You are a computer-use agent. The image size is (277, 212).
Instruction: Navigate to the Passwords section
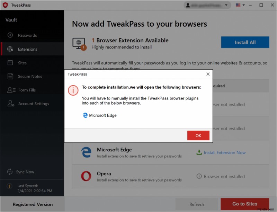click(x=28, y=35)
